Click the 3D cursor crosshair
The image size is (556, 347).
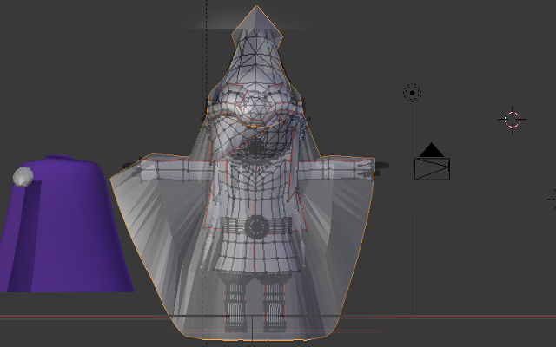coord(512,120)
